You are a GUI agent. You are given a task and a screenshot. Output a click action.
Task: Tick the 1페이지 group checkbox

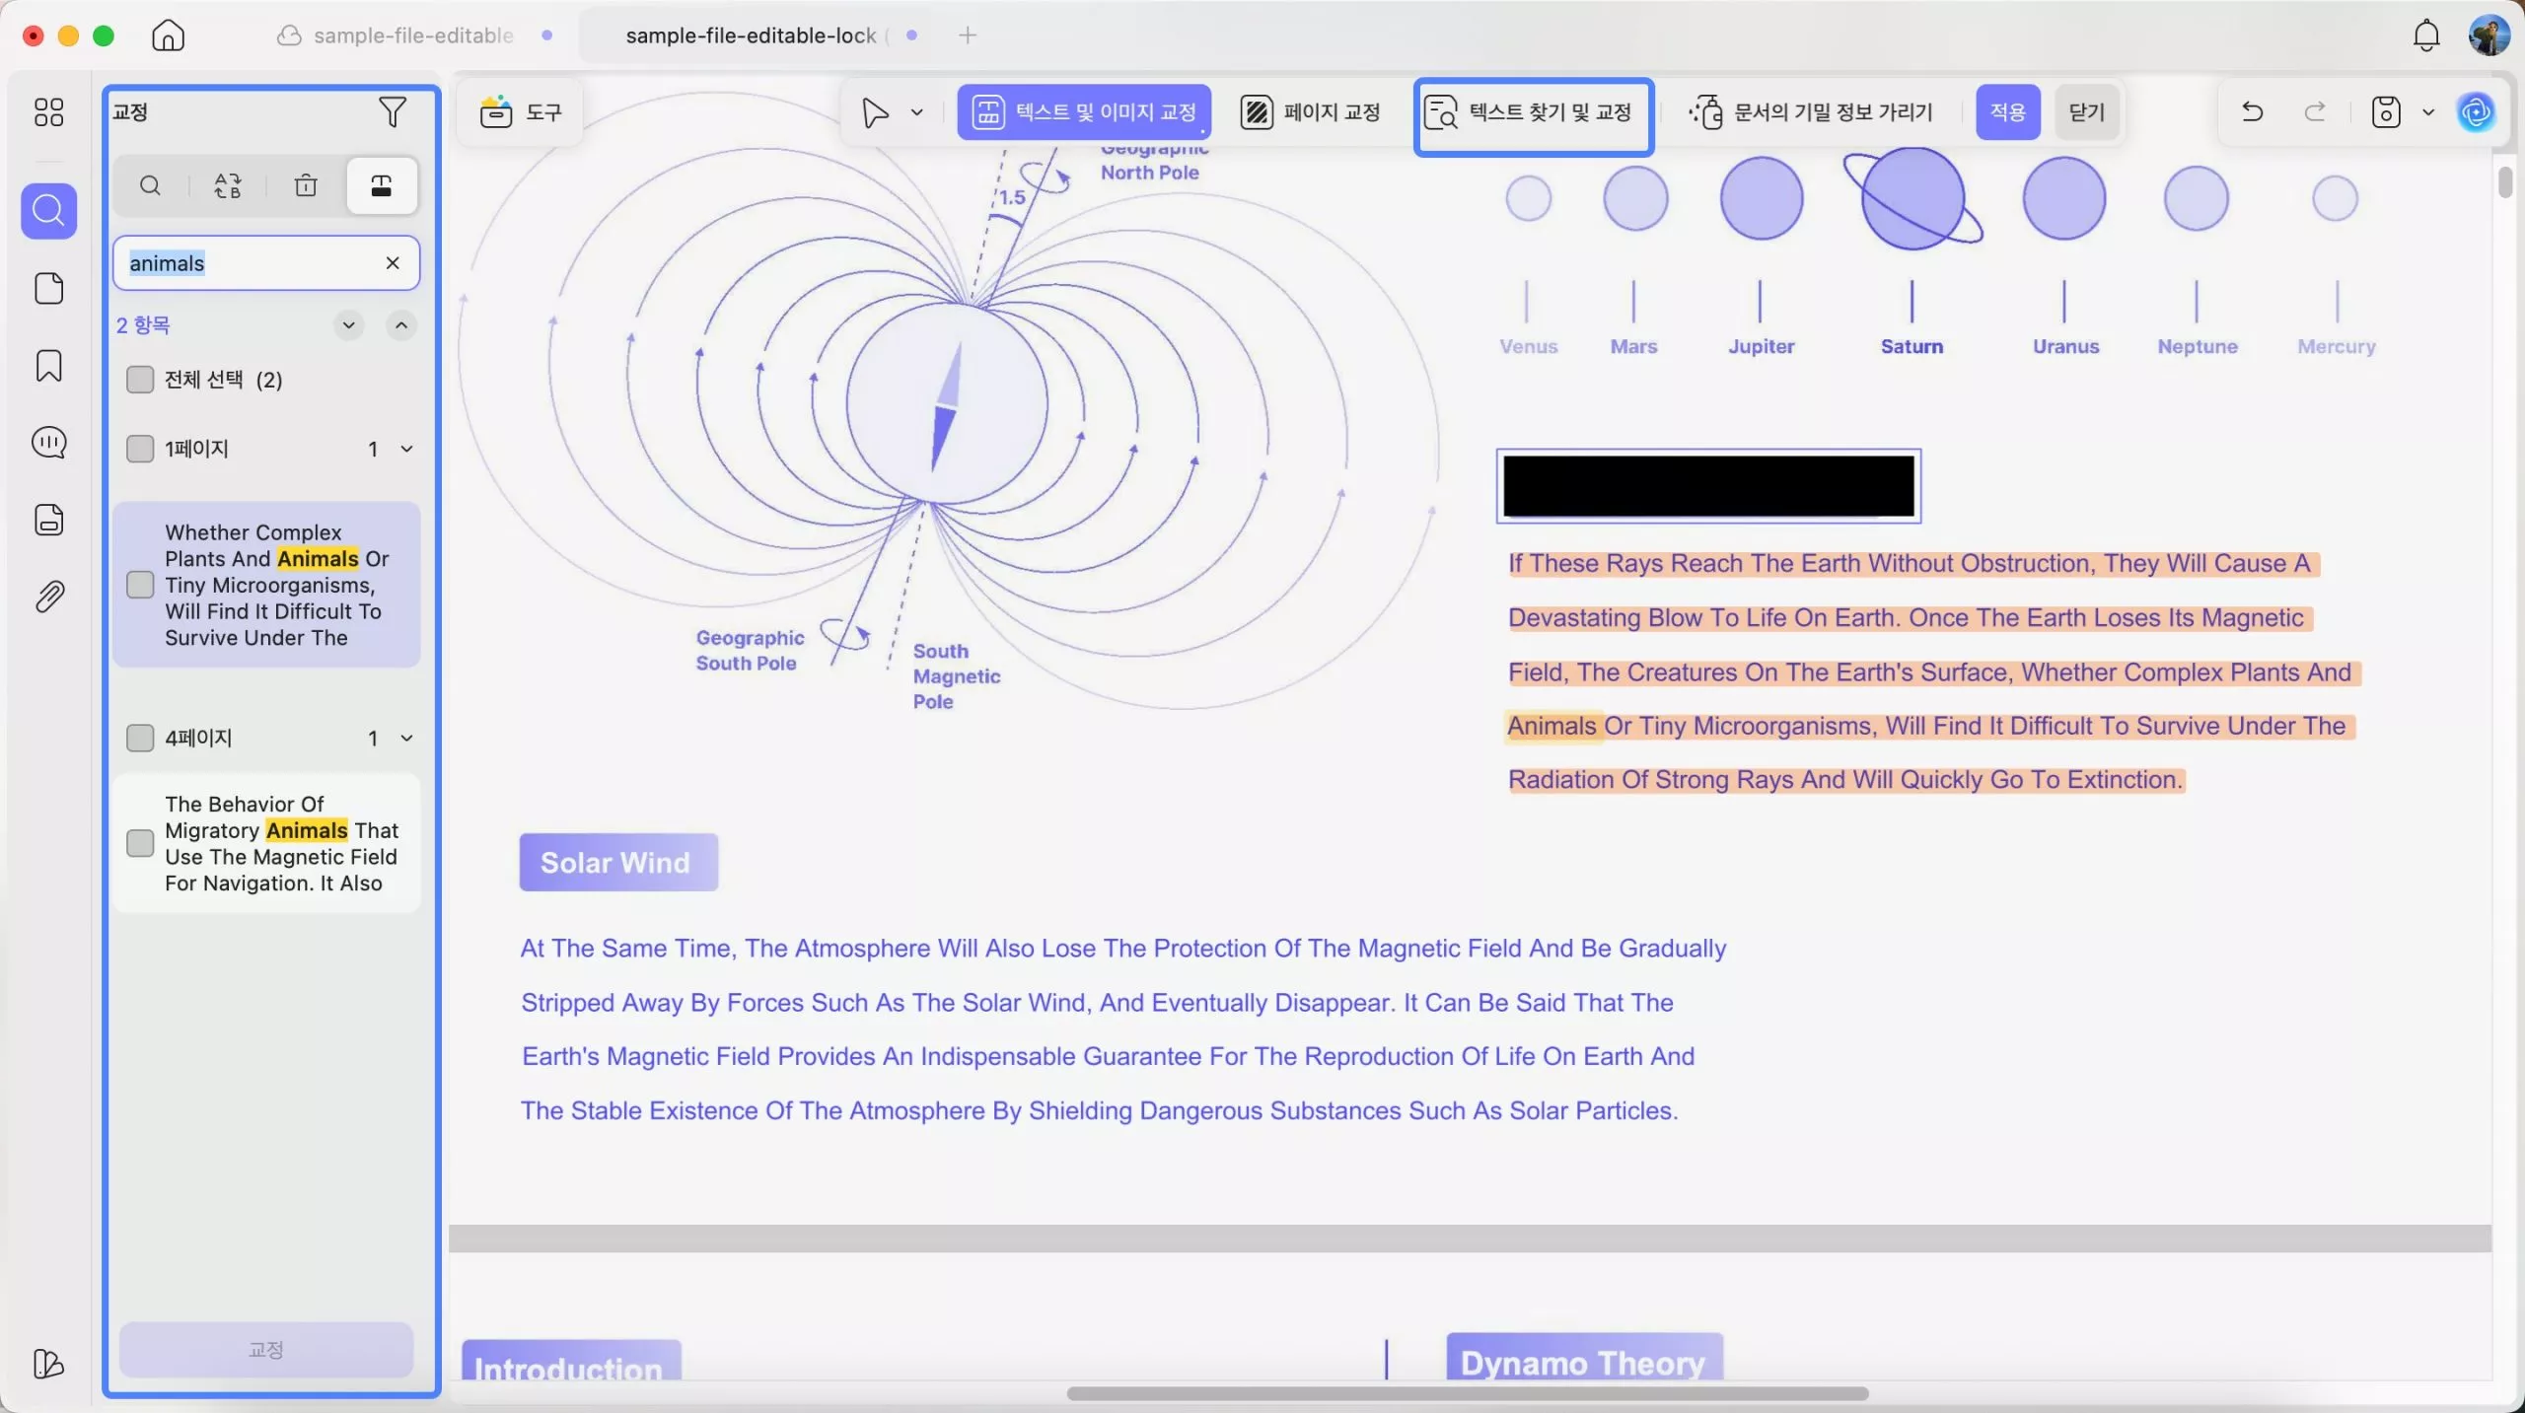point(140,449)
